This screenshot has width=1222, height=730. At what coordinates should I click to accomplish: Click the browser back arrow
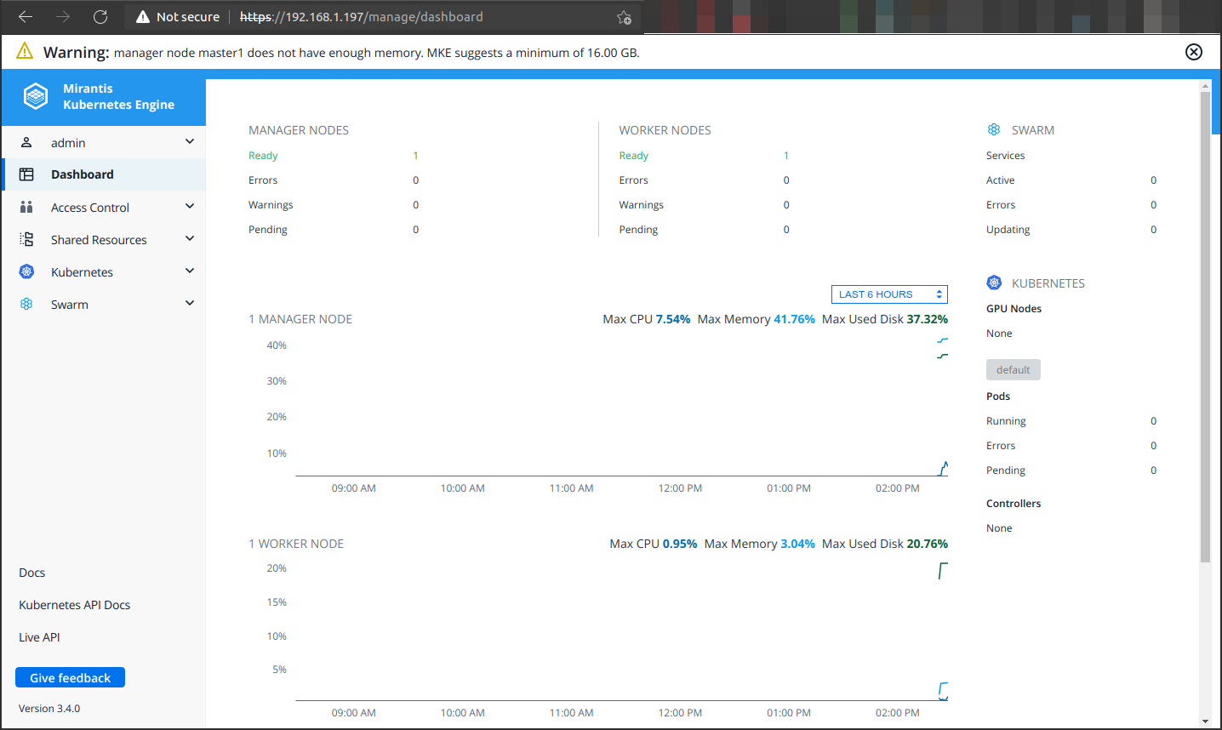26,17
